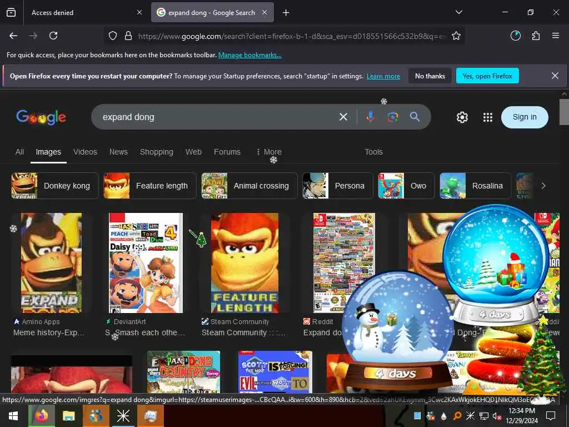569x427 pixels.
Task: Open search Tools options
Action: [x=373, y=152]
